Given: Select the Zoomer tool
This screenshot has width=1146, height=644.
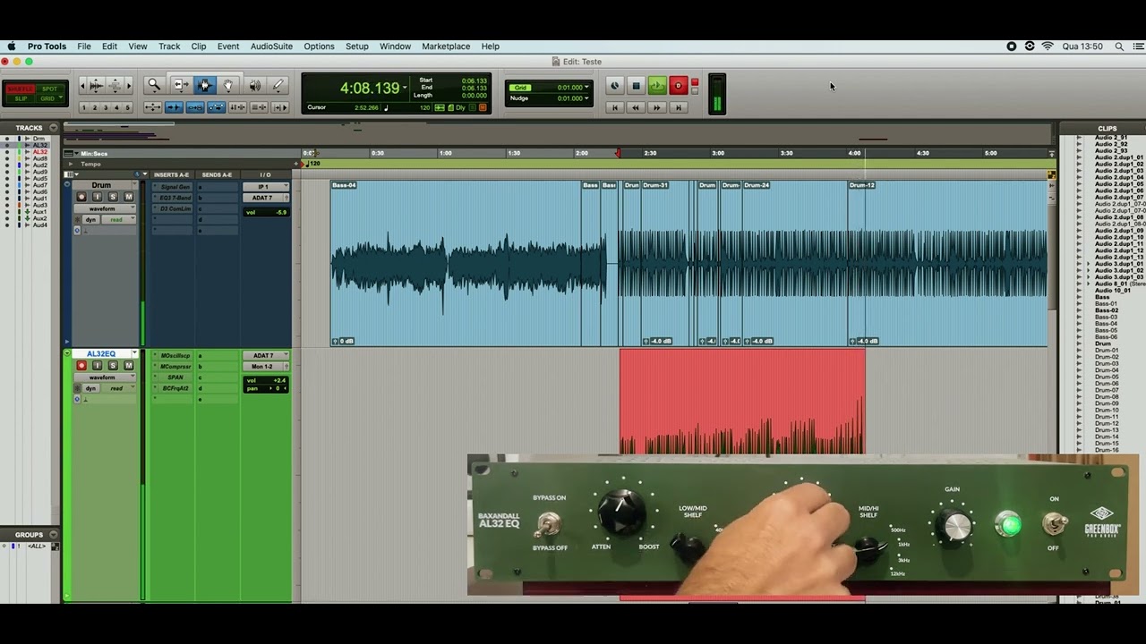Looking at the screenshot, I should (x=154, y=85).
